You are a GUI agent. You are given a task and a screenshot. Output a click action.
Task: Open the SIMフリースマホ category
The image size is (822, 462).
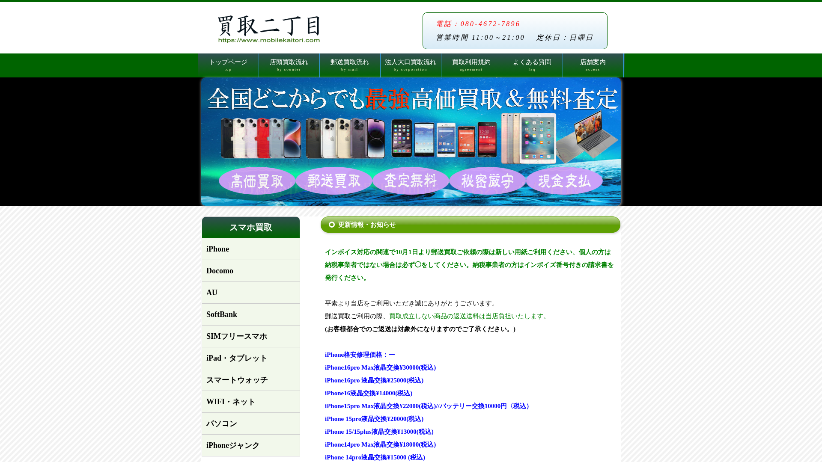[251, 336]
